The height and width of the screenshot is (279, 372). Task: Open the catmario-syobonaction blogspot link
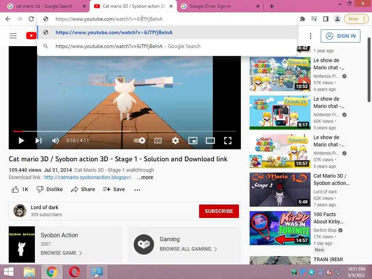click(x=88, y=177)
